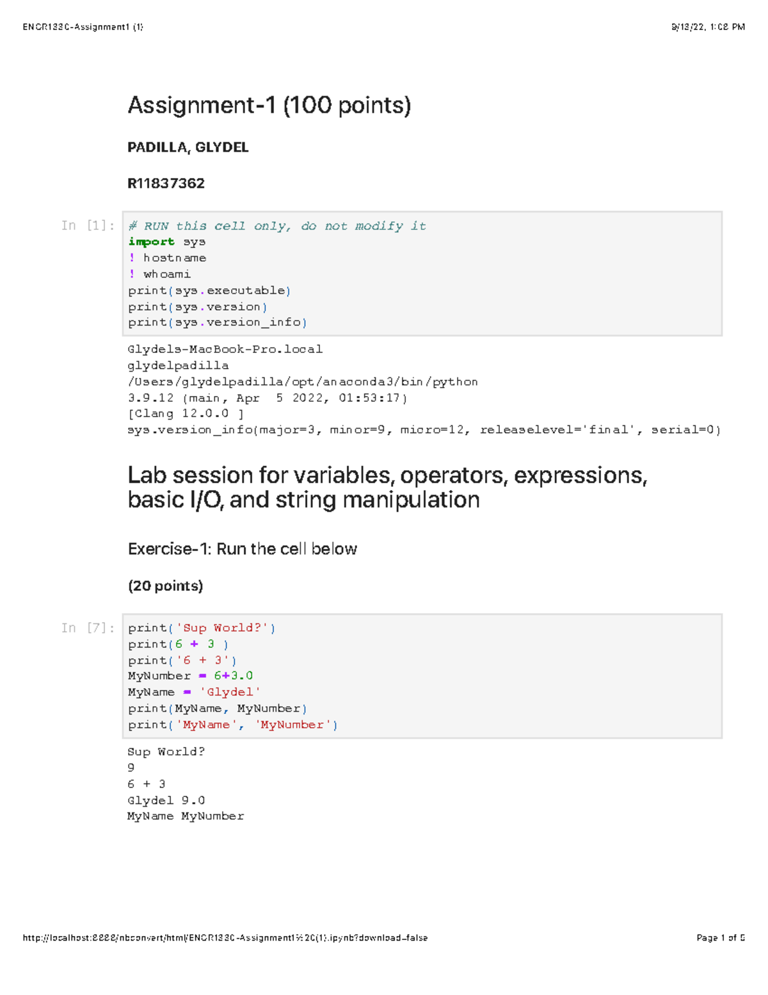Click the footer localhost nbconvert URL
This screenshot has height=995, width=768.
click(225, 938)
